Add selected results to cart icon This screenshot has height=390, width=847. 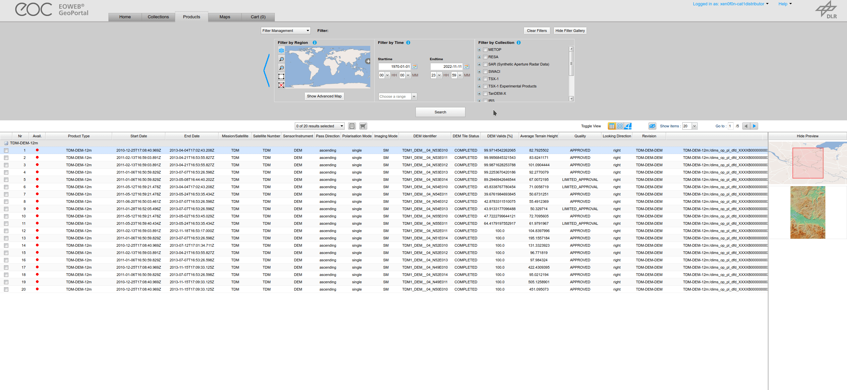[x=363, y=126]
